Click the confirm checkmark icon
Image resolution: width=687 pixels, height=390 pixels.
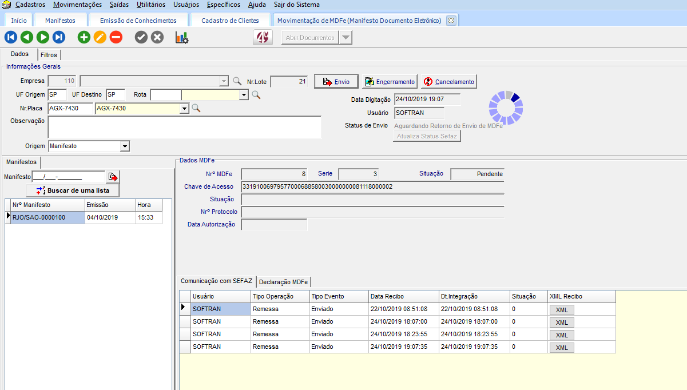coord(141,38)
